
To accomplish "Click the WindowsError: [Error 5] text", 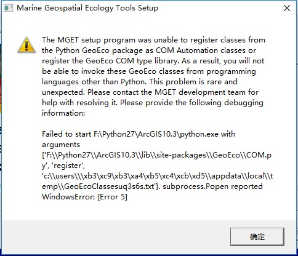I will click(84, 197).
